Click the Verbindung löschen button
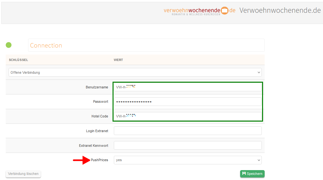The image size is (323, 180). [23, 174]
